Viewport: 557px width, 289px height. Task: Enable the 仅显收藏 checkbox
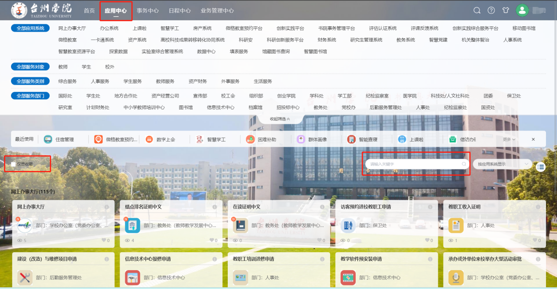pyautogui.click(x=14, y=164)
